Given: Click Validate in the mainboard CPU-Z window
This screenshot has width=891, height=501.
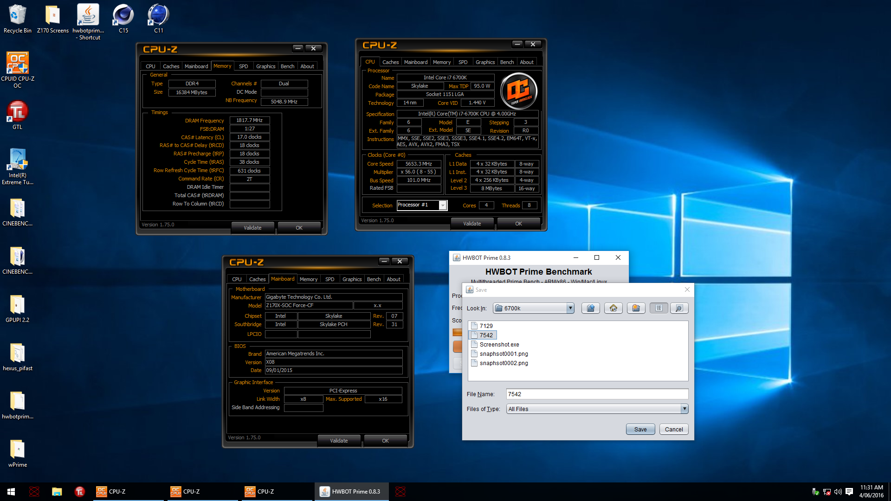Looking at the screenshot, I should [x=339, y=441].
